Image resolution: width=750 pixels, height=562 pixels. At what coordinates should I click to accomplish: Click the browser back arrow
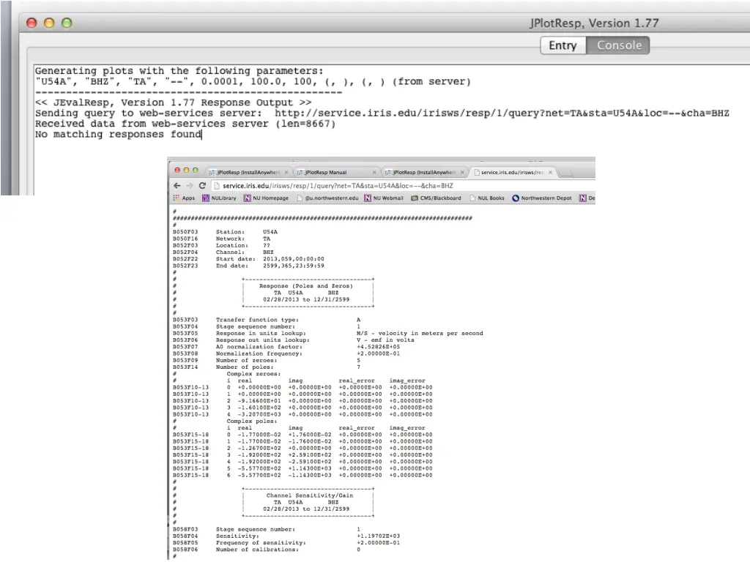pyautogui.click(x=177, y=186)
